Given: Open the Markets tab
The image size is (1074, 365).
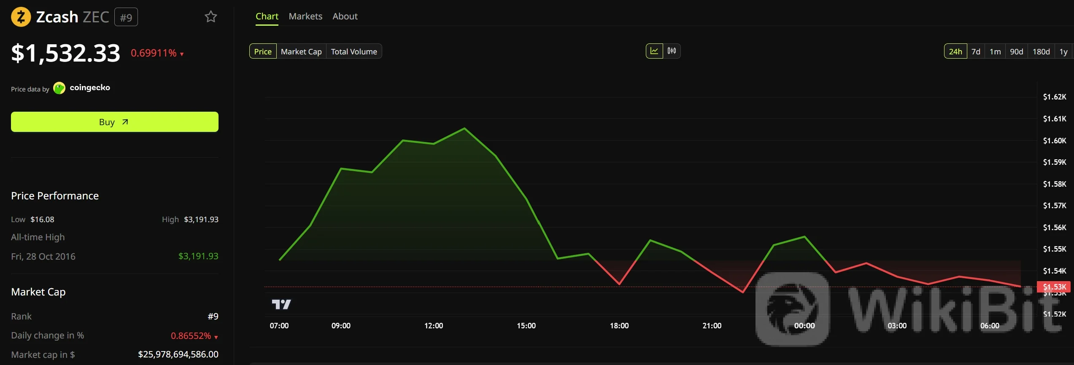Looking at the screenshot, I should tap(305, 16).
